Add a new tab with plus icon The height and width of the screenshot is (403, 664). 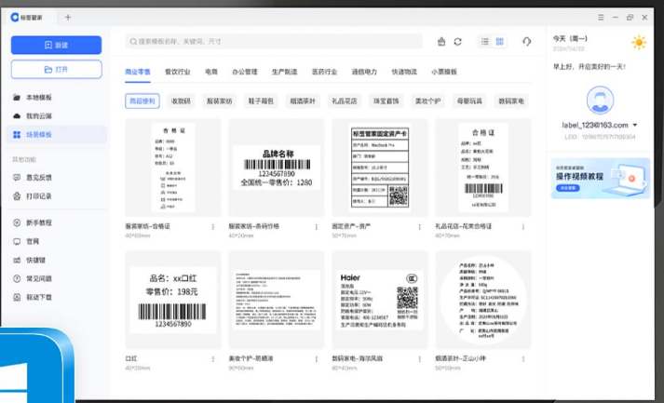(68, 18)
